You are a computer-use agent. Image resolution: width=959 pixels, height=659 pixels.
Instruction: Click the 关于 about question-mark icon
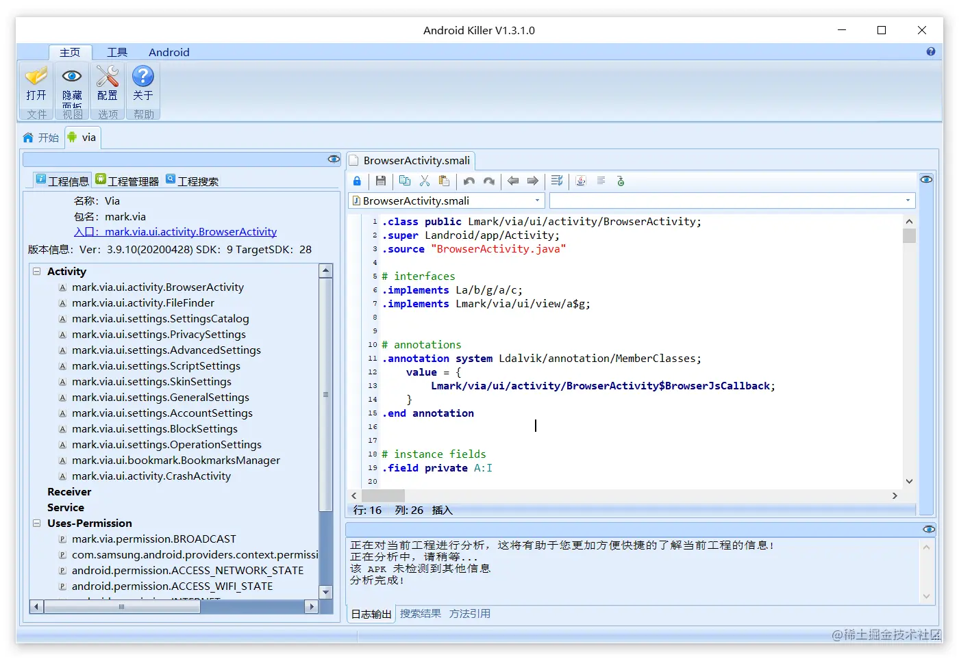point(143,76)
